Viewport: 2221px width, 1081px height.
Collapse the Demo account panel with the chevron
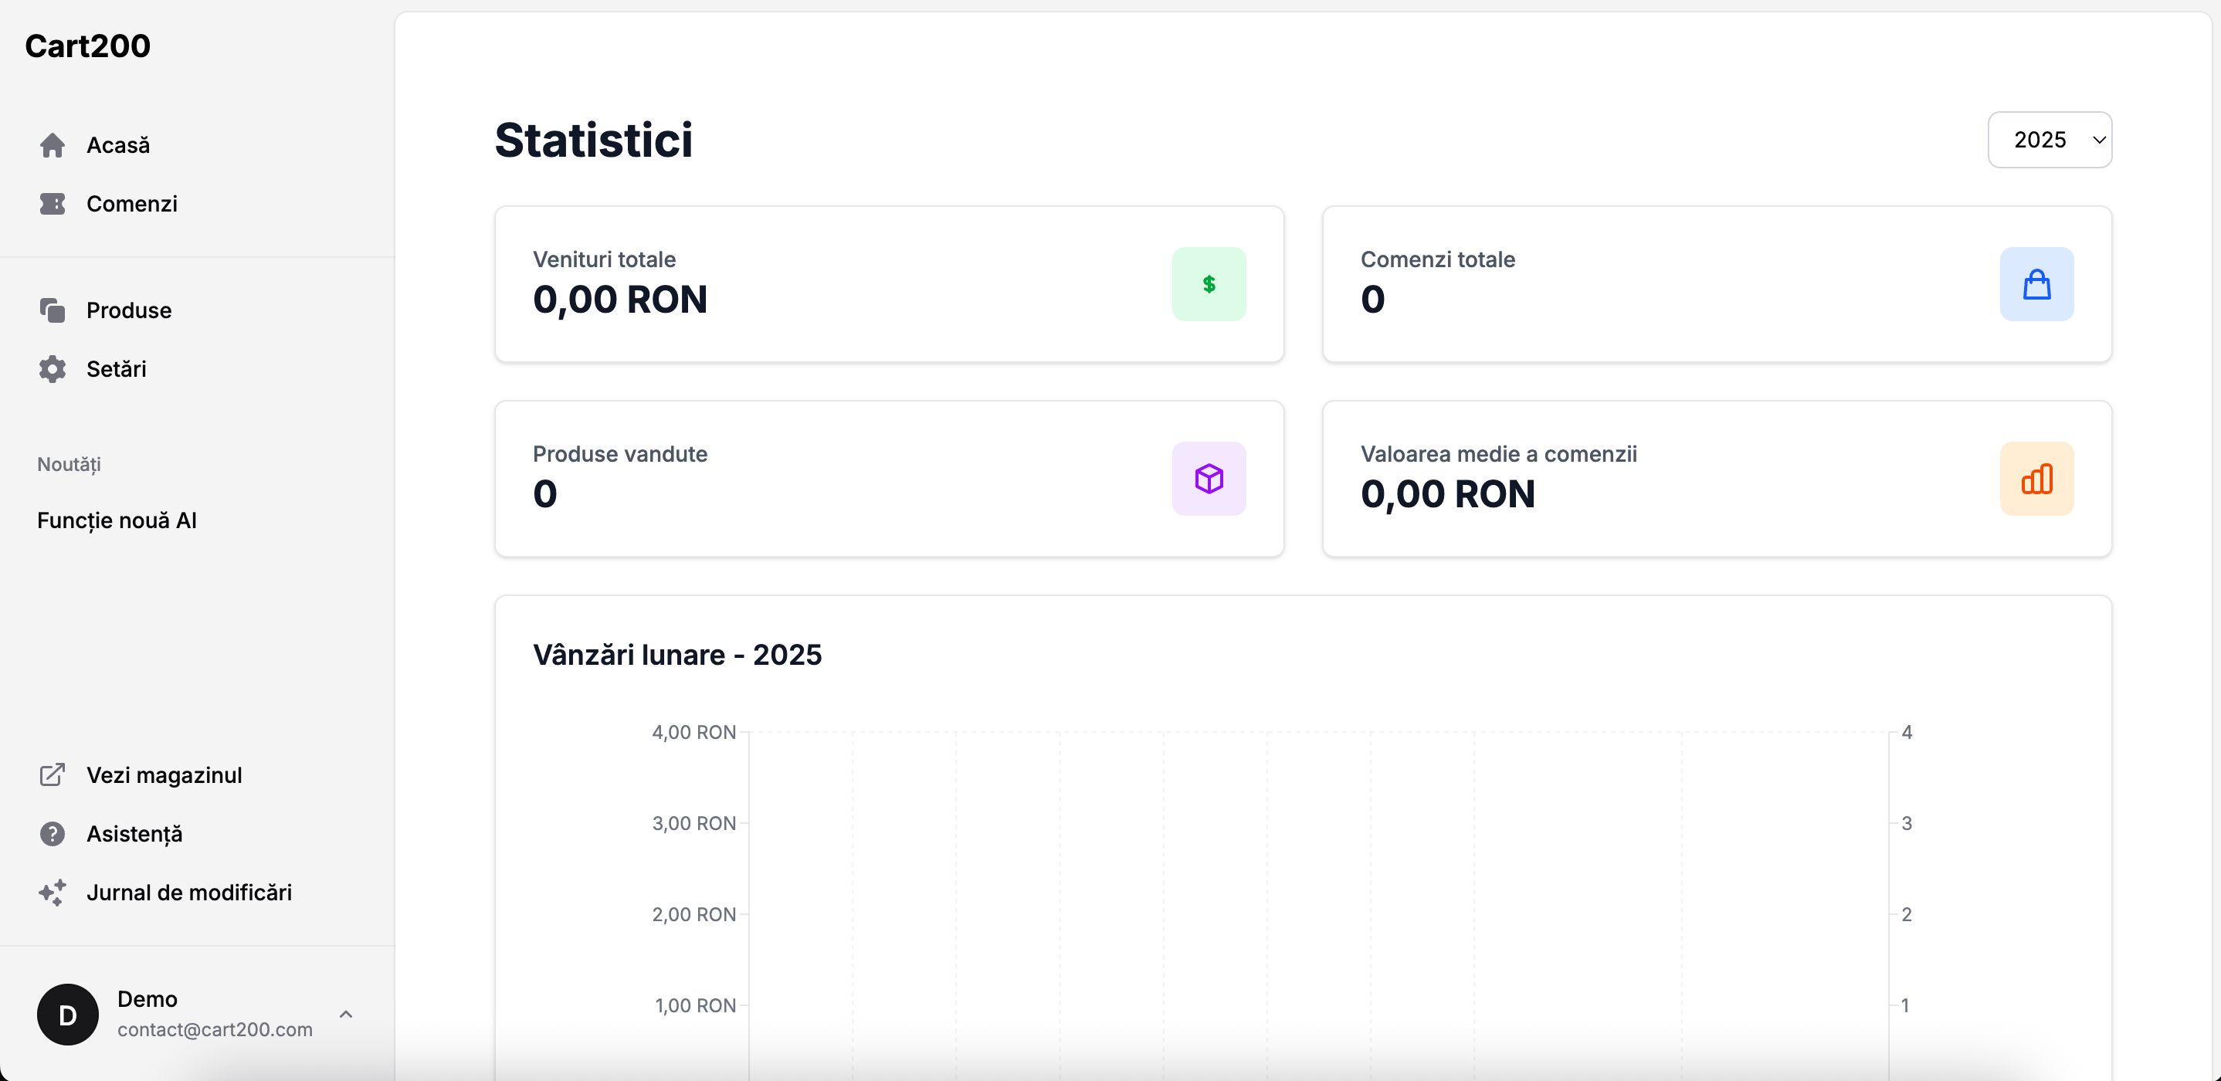point(347,1014)
